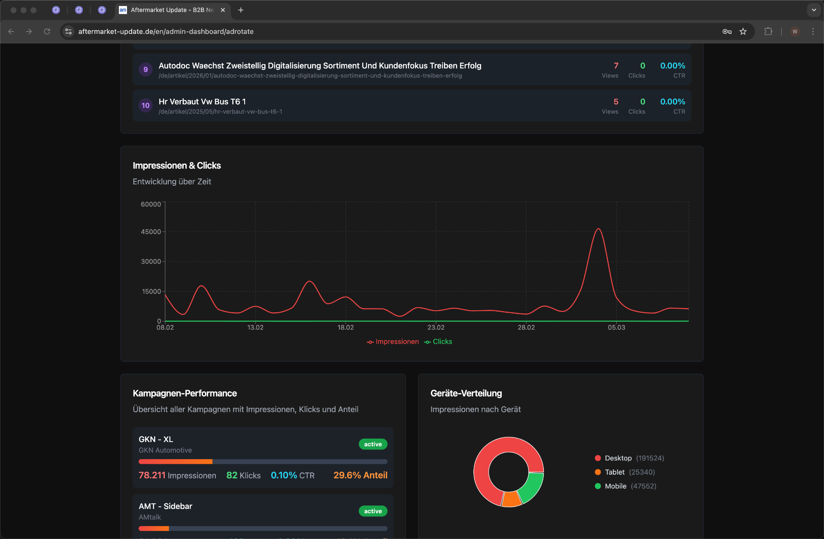The height and width of the screenshot is (539, 824).
Task: Open the Extensions puzzle icon
Action: 768,31
